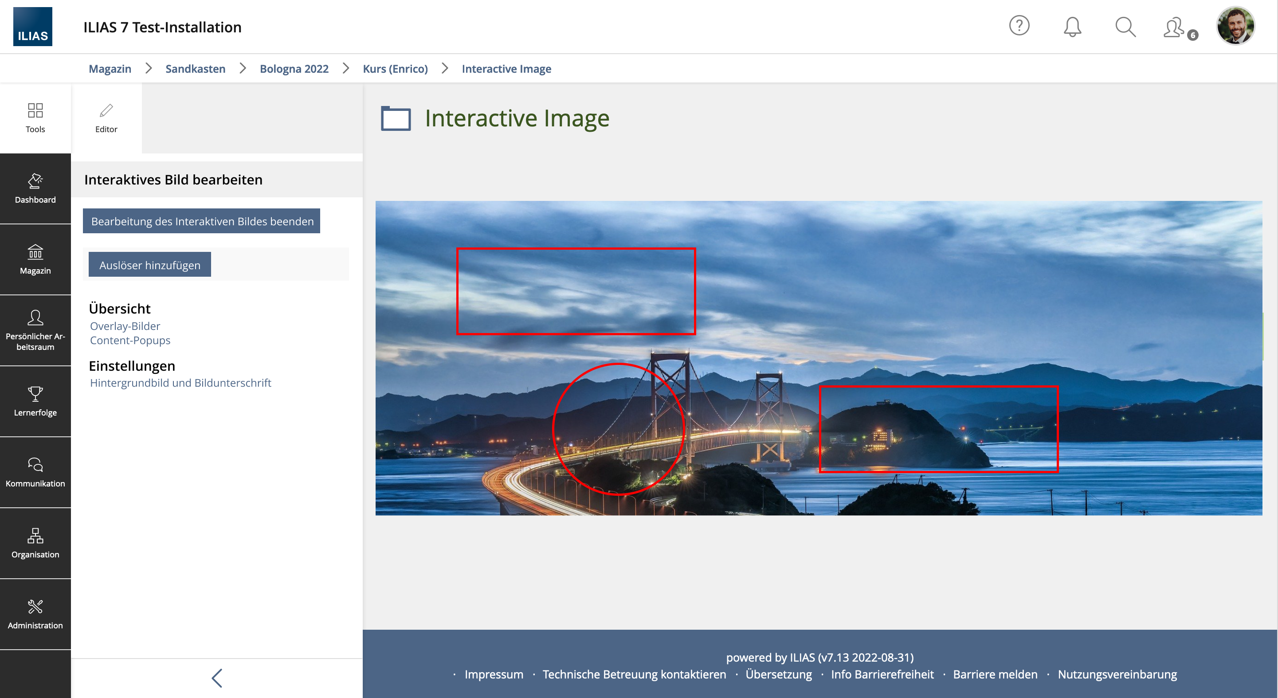1278x698 pixels.
Task: Open the user avatar menu
Action: coord(1235,26)
